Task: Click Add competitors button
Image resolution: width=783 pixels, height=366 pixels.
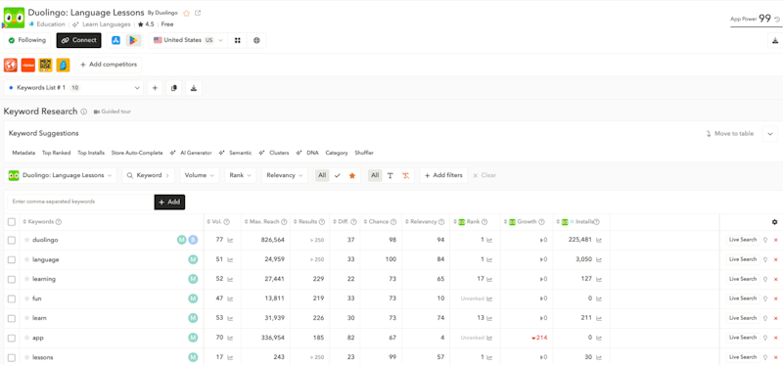Action: pyautogui.click(x=109, y=65)
